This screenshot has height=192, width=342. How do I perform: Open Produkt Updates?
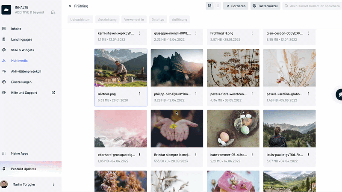pos(24,169)
